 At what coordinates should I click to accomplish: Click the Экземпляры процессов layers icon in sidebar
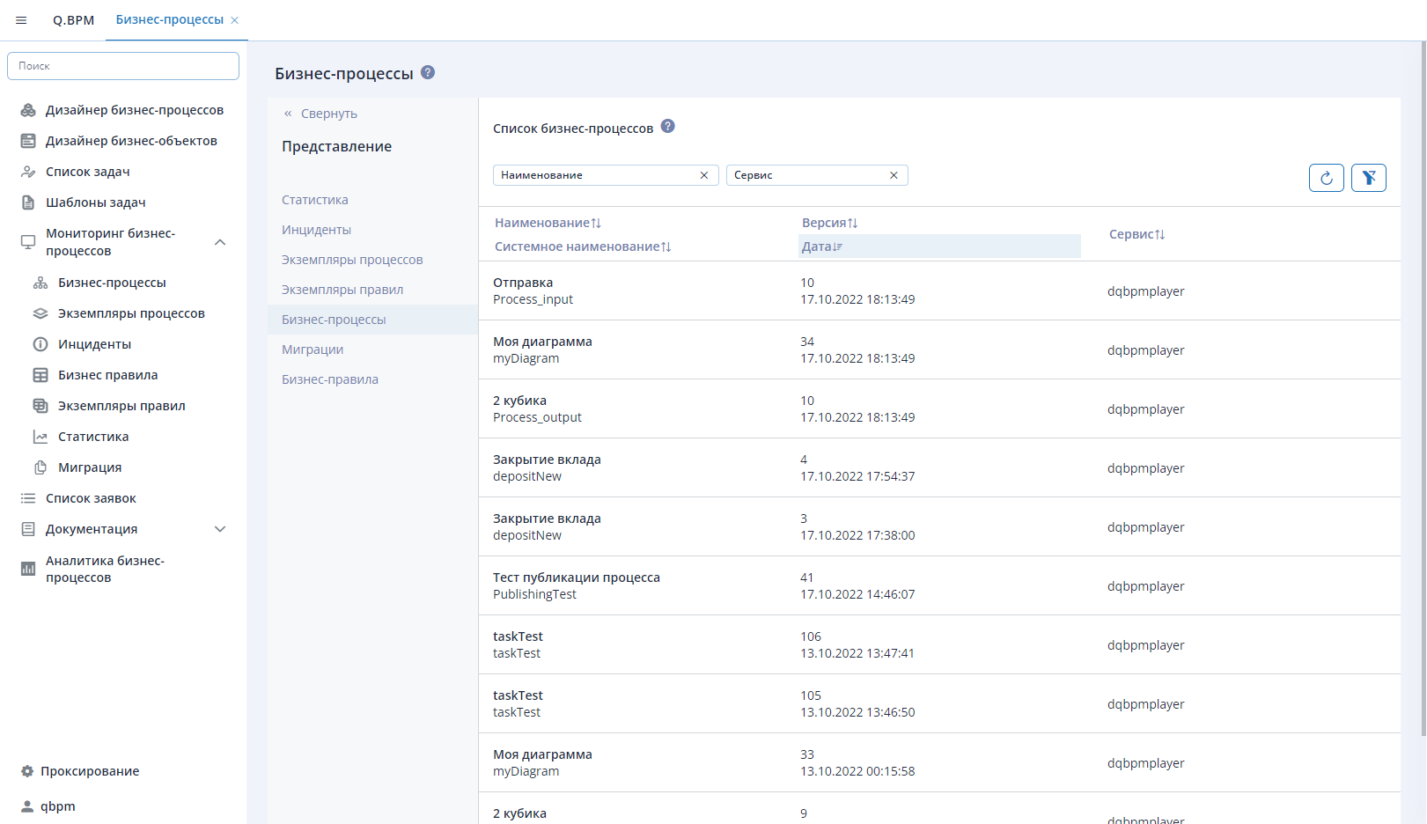click(x=40, y=313)
